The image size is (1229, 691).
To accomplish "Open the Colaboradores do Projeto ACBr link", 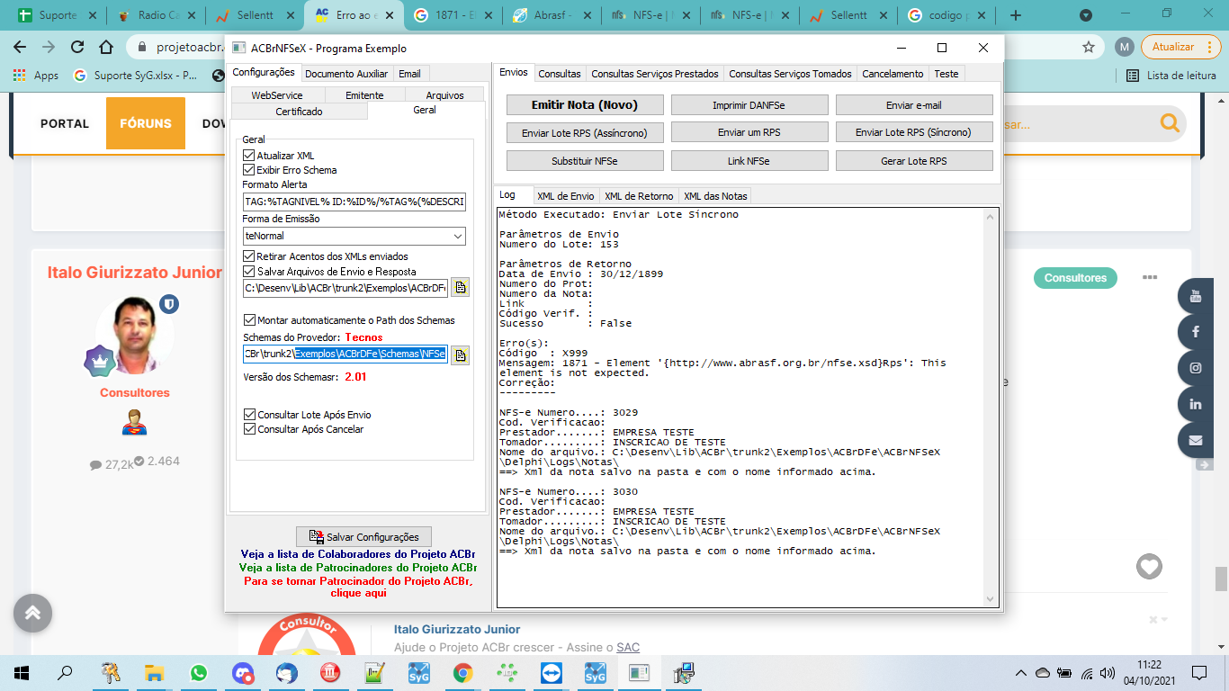I will [x=358, y=554].
